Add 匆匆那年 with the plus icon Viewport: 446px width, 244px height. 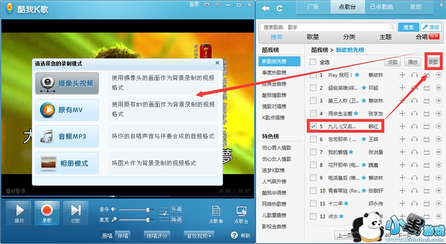coord(402,139)
